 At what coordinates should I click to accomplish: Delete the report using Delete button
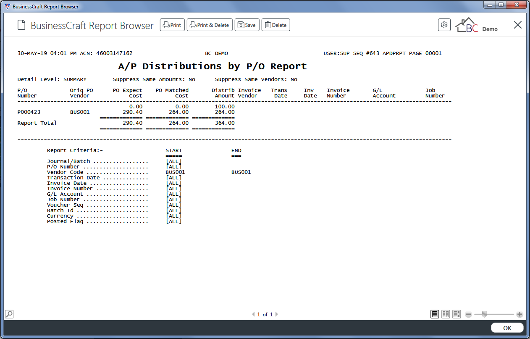pos(276,25)
